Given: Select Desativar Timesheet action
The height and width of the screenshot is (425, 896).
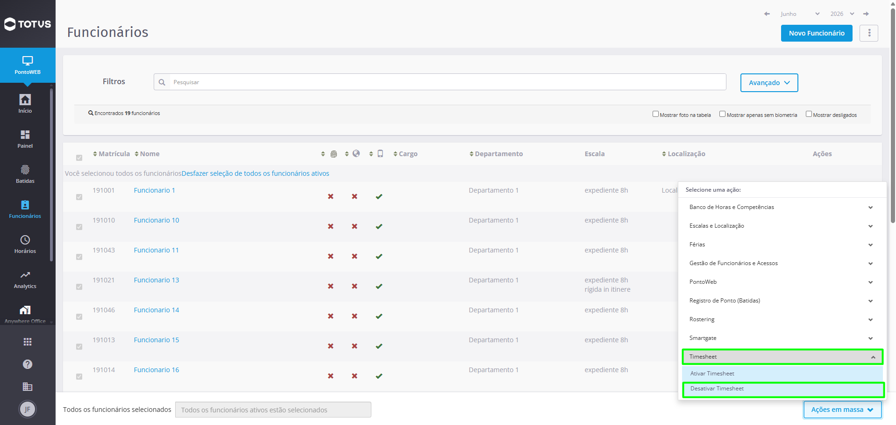Looking at the screenshot, I should pyautogui.click(x=783, y=389).
